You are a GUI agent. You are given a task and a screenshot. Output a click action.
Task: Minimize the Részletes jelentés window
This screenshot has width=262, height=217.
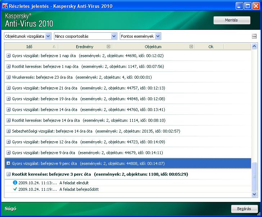[x=239, y=6]
